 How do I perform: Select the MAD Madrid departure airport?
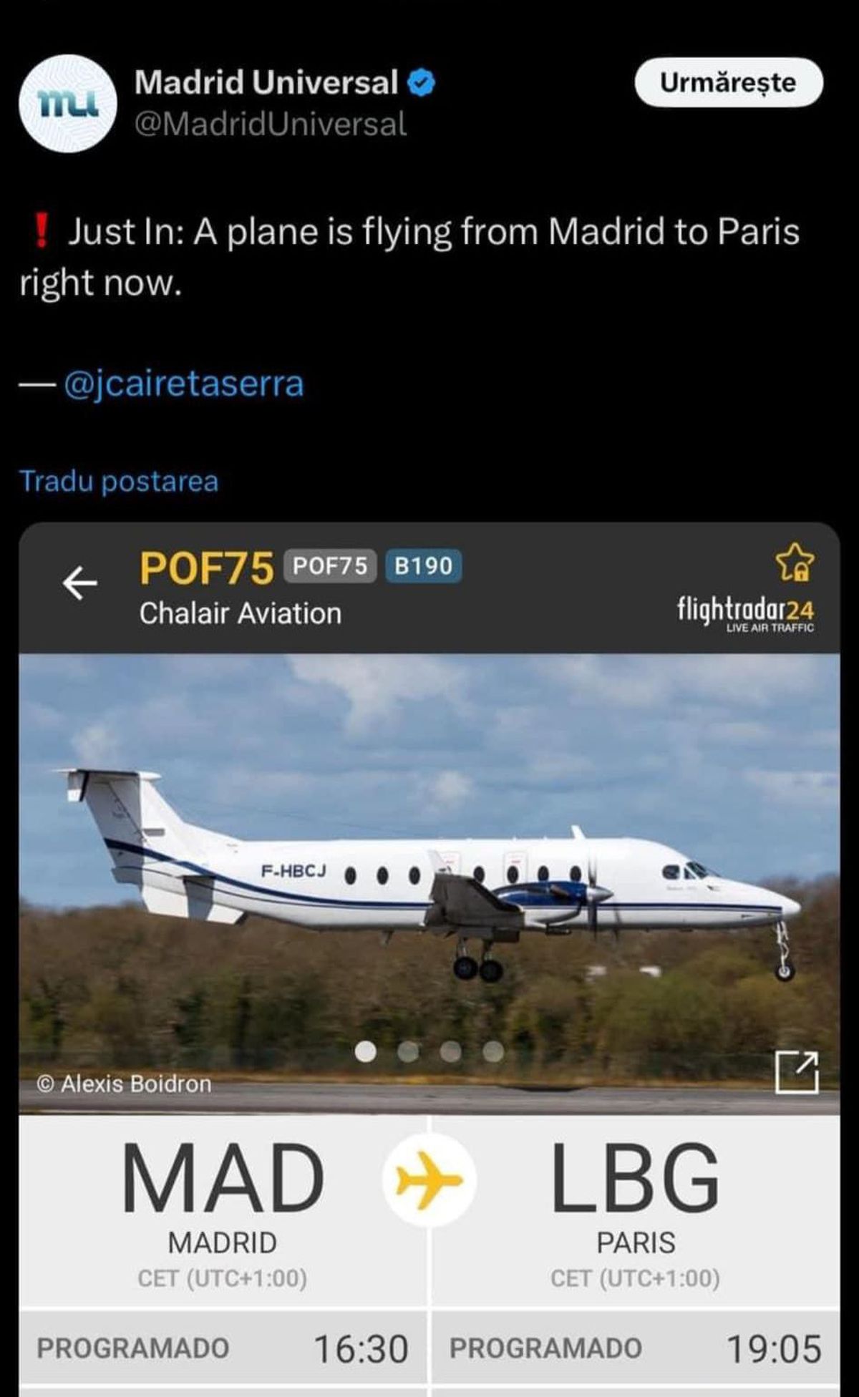(x=223, y=1212)
